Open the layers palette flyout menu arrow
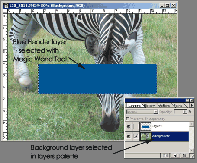 coord(192,105)
